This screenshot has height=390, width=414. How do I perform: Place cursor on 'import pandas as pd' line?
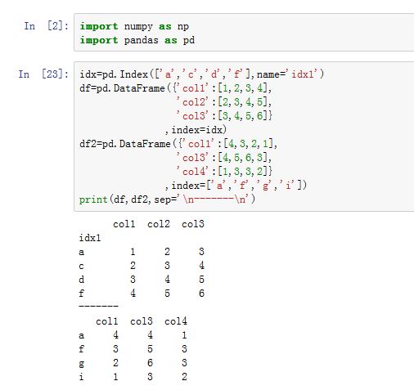click(137, 40)
